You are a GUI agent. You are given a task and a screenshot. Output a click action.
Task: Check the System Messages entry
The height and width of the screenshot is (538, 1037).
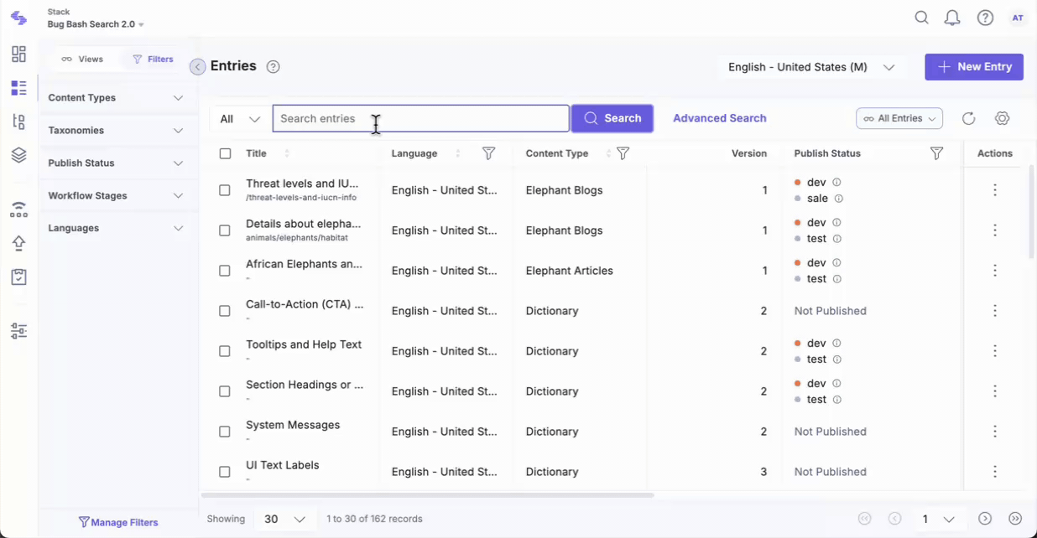point(225,432)
